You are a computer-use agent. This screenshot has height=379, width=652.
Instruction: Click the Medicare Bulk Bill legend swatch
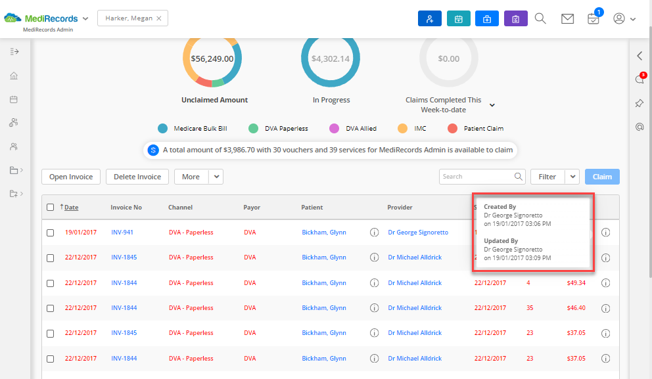pyautogui.click(x=162, y=128)
